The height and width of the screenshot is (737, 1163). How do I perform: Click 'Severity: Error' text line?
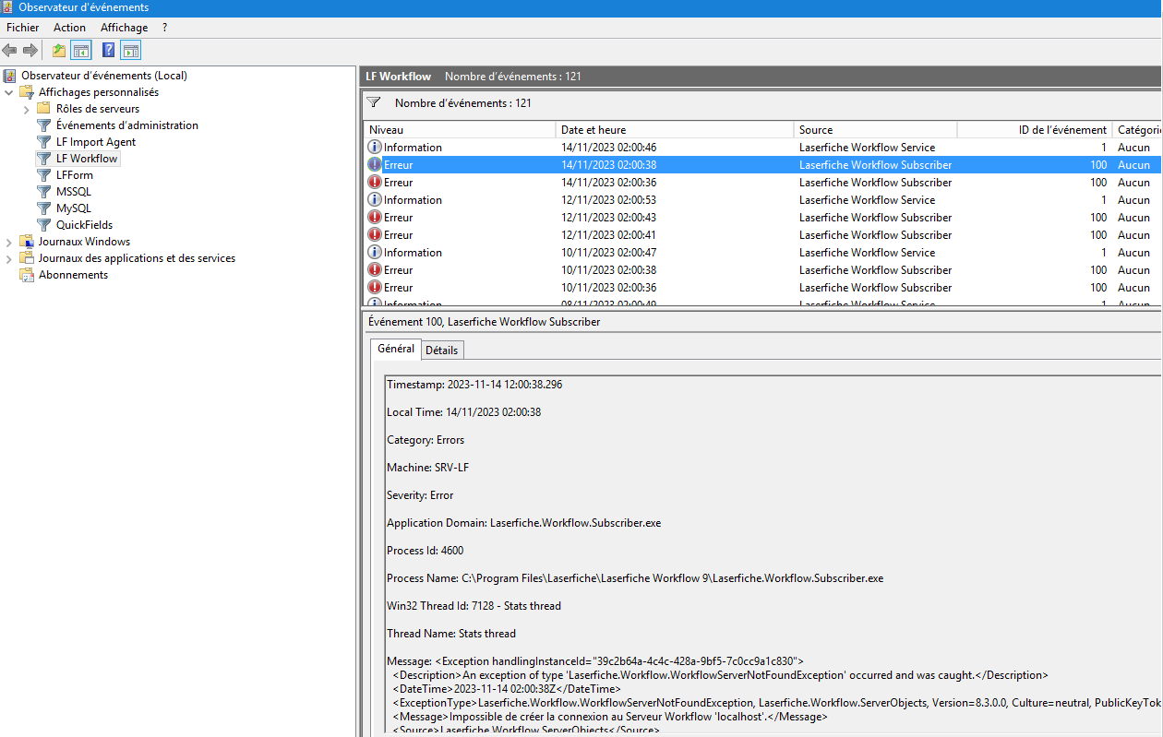[x=420, y=495]
